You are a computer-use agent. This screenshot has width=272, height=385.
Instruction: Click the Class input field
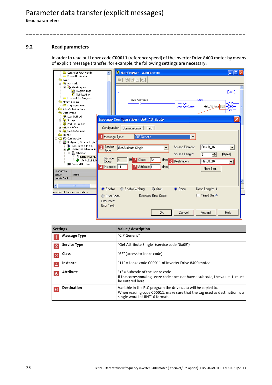point(155,160)
